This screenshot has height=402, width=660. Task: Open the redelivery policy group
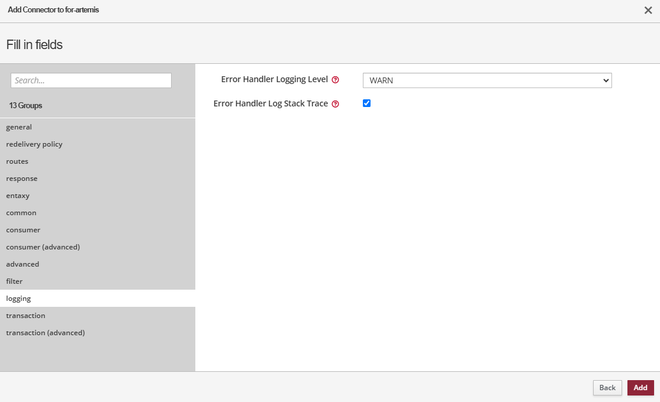coord(34,144)
